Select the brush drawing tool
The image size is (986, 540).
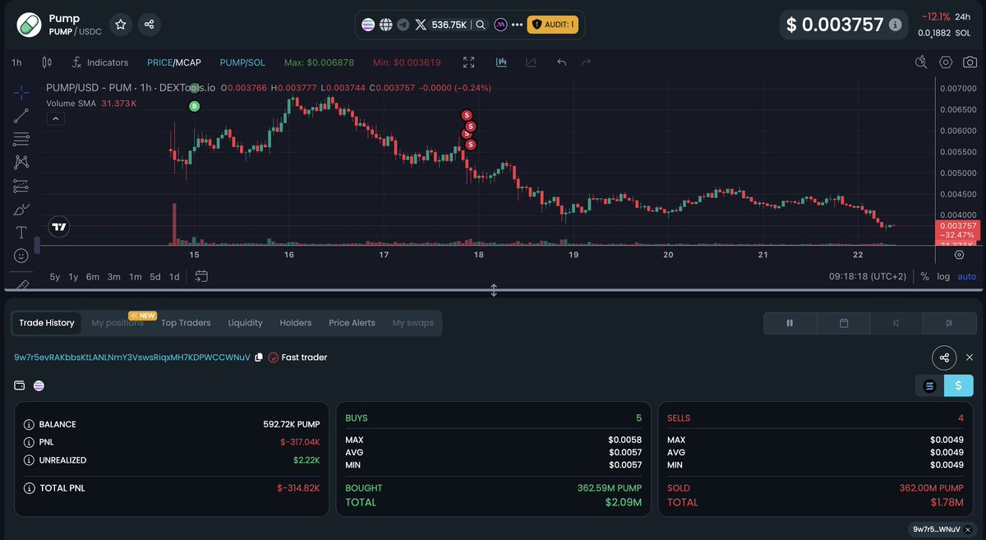pos(21,210)
